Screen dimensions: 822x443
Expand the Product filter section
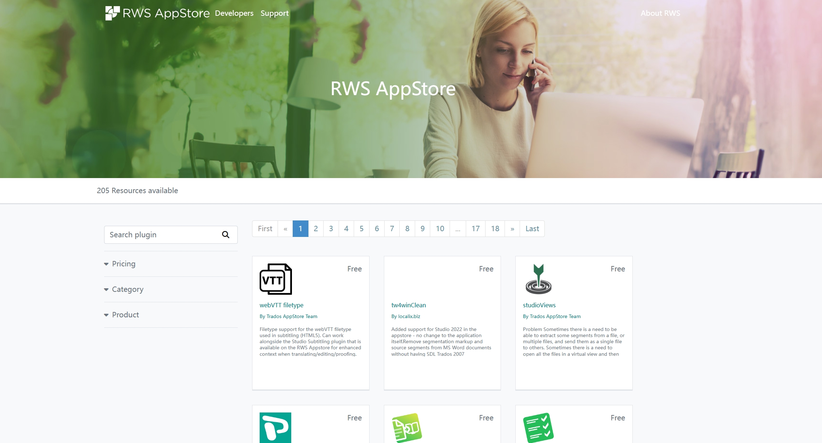click(125, 314)
